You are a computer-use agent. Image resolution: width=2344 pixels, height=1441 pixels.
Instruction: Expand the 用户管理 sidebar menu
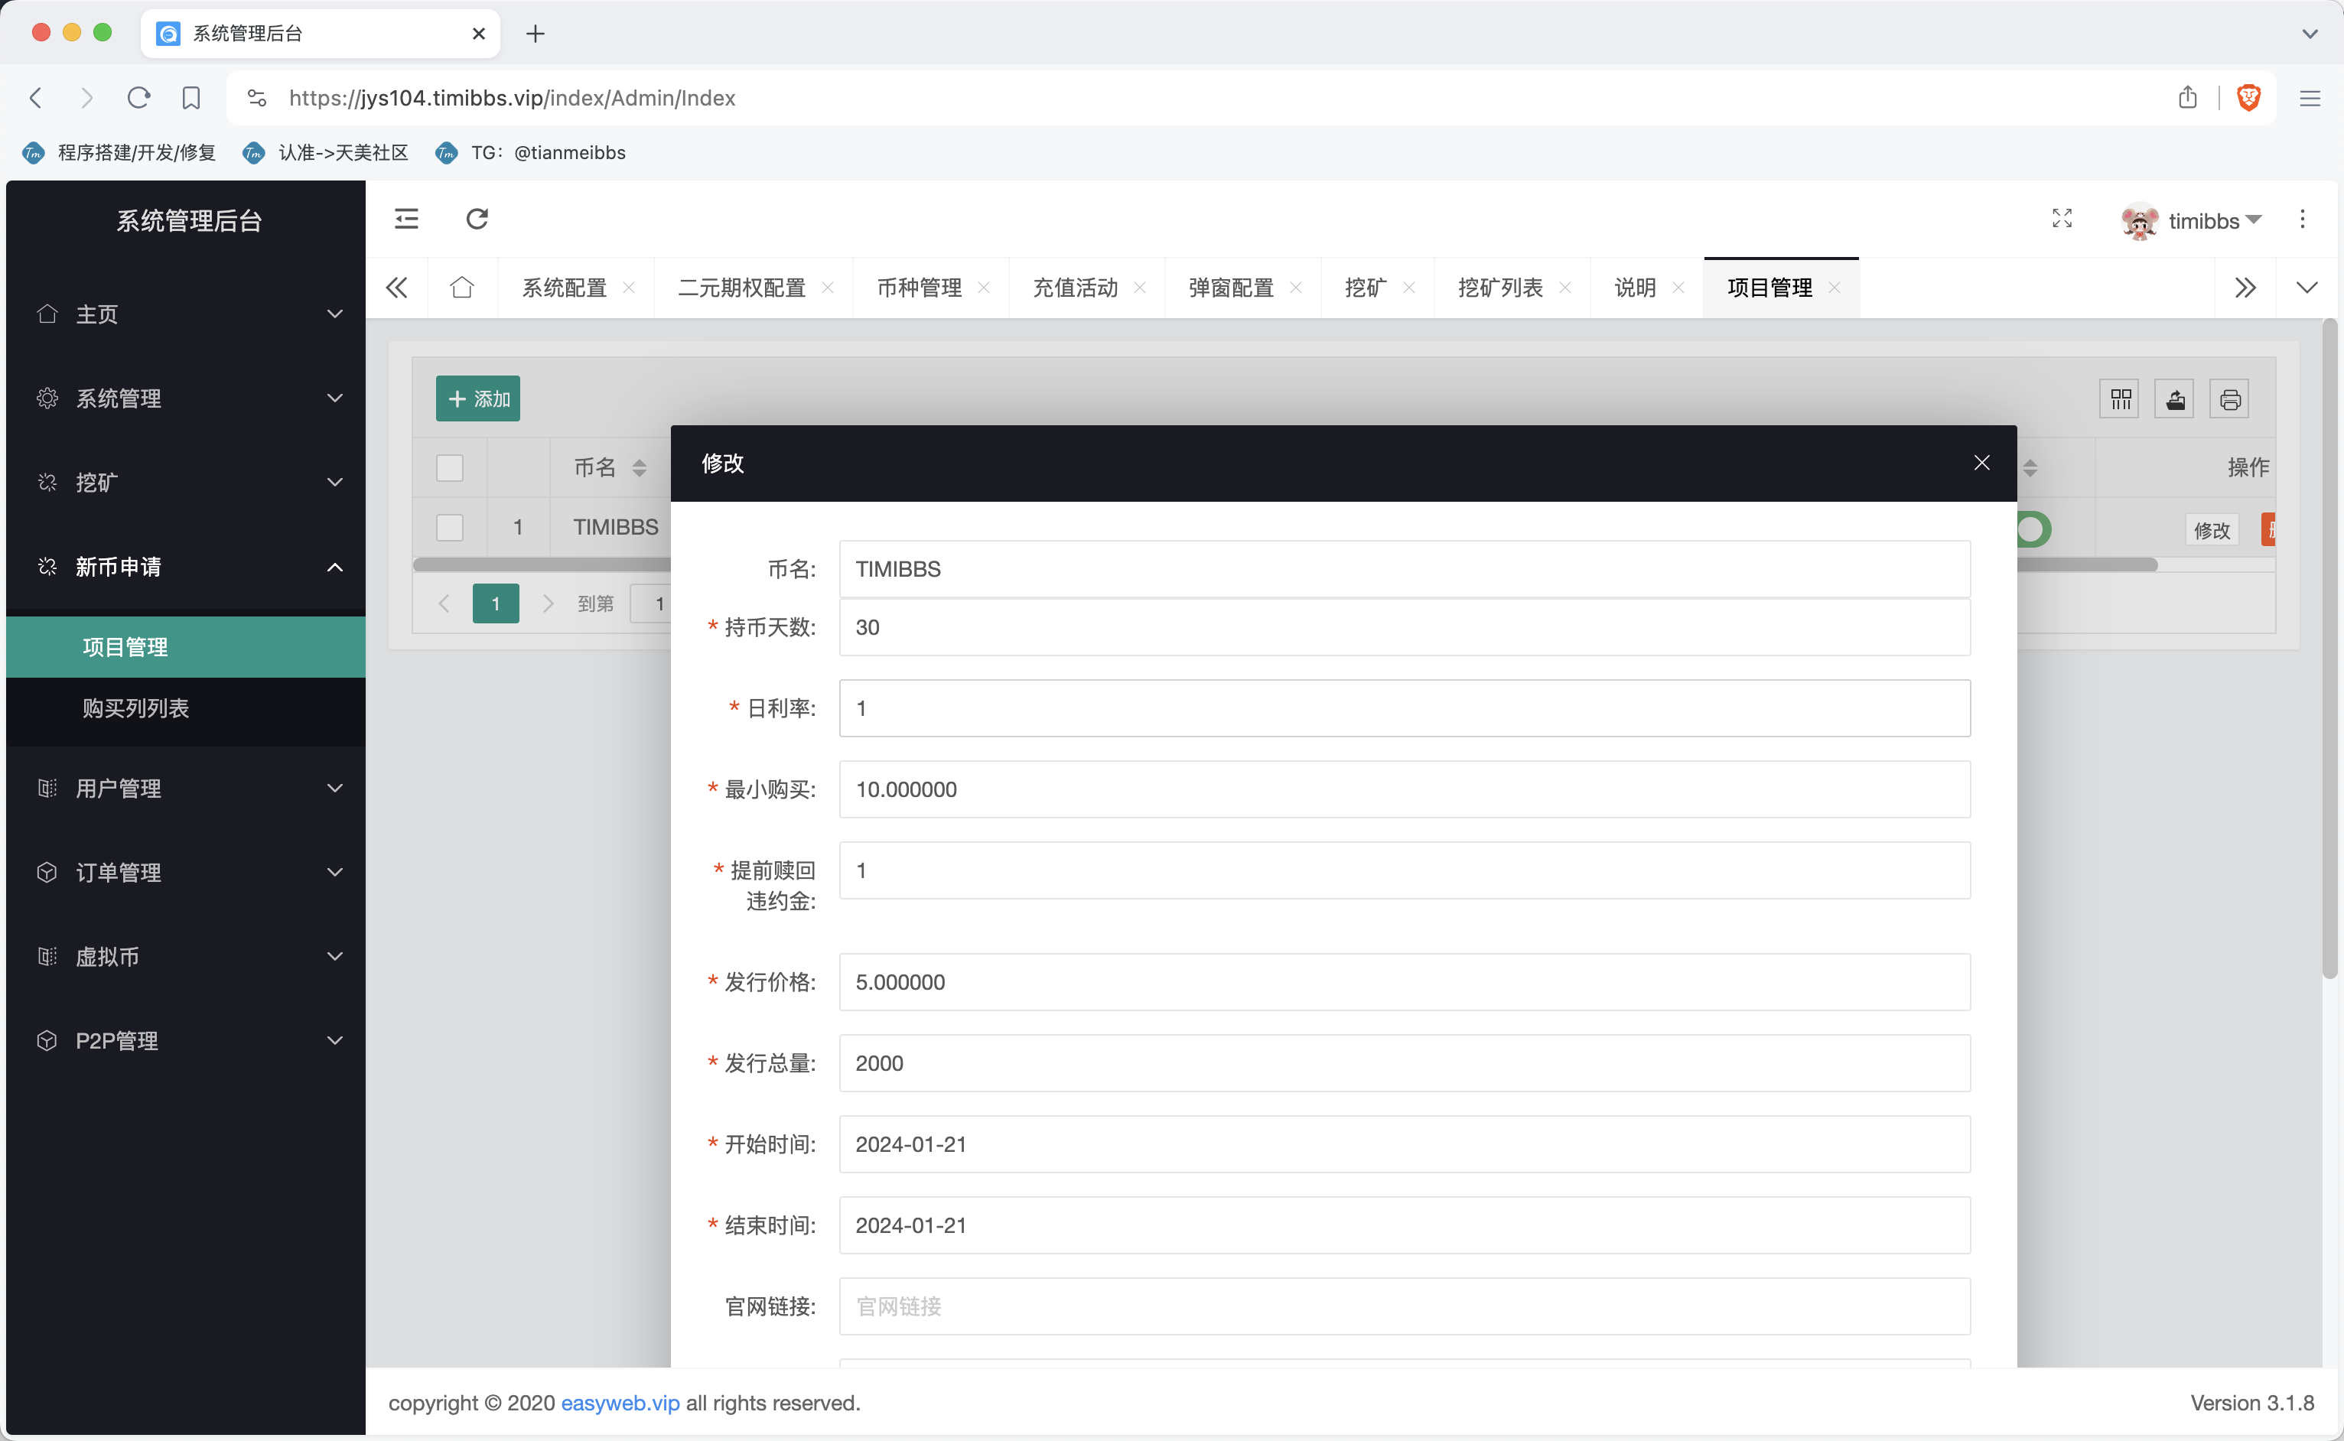186,788
